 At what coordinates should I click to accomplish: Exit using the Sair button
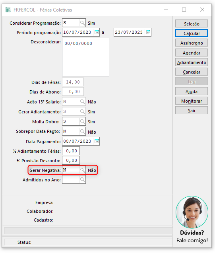[x=192, y=111]
